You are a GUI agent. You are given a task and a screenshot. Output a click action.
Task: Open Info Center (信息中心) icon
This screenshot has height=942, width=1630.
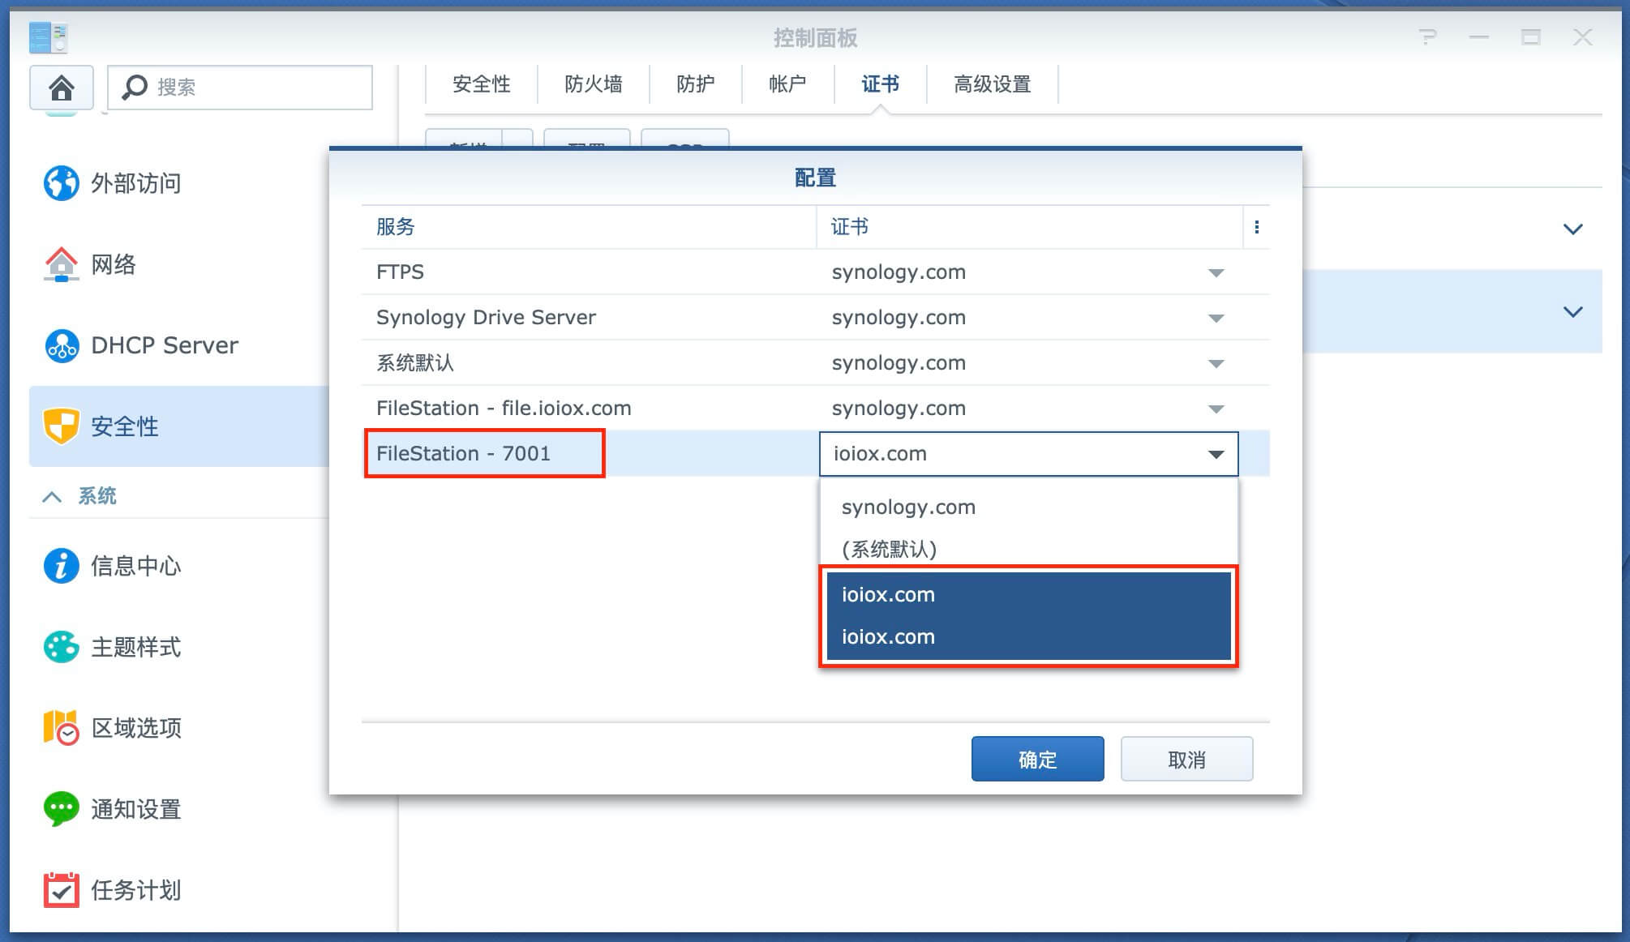pyautogui.click(x=61, y=566)
